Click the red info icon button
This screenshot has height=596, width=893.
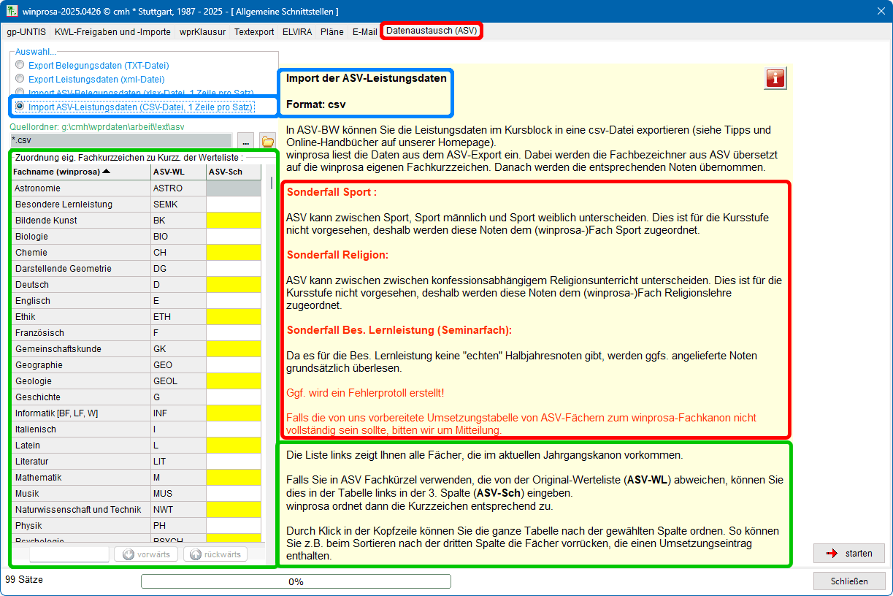click(x=775, y=78)
